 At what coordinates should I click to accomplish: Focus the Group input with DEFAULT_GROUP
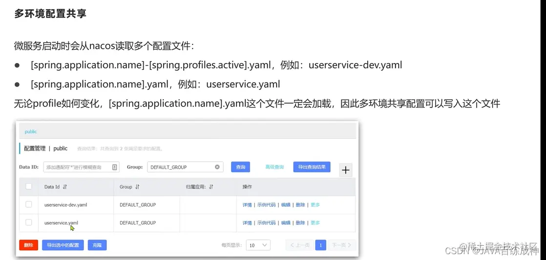click(185, 167)
